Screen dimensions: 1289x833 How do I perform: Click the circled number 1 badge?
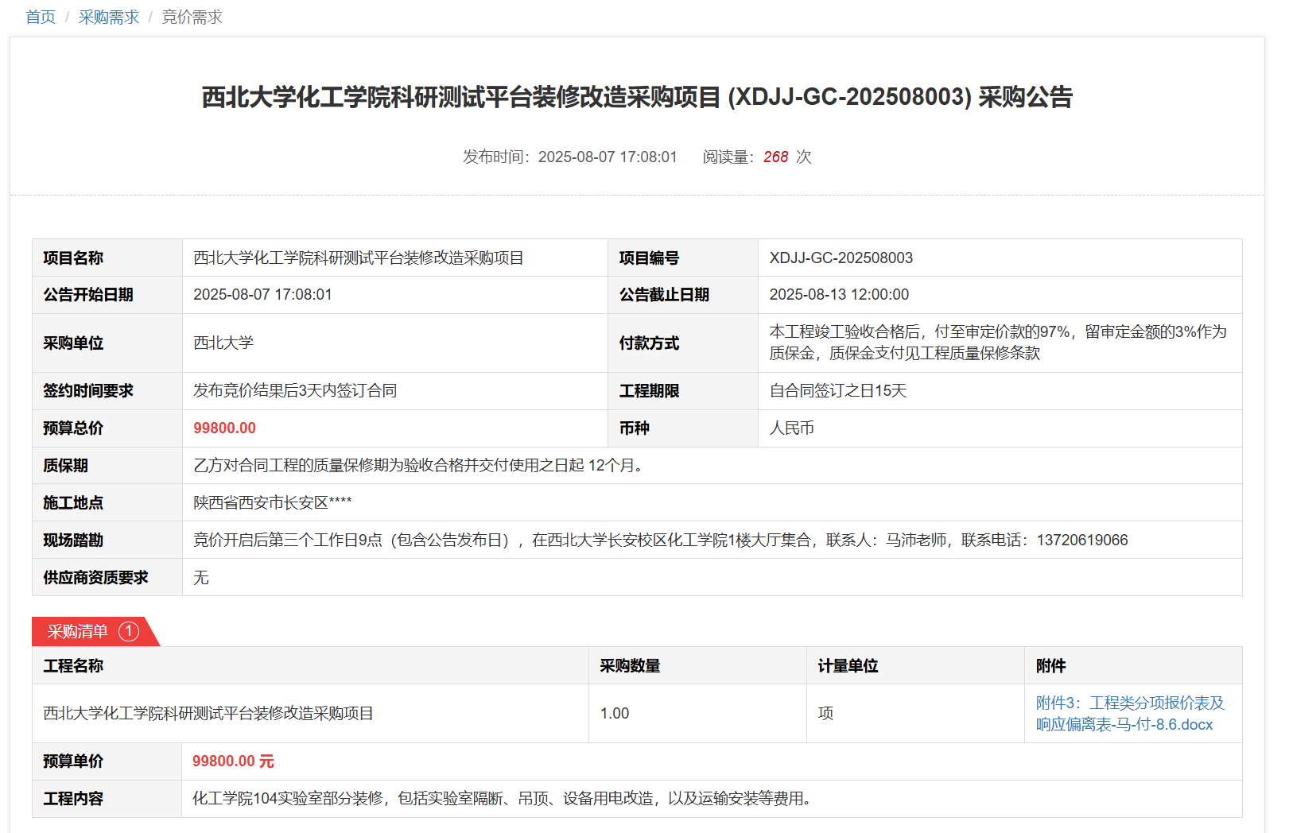[x=129, y=632]
